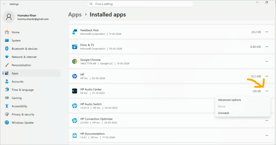Image resolution: width=276 pixels, height=145 pixels.
Task: Click the search magnifier icon
Action: coord(91,4)
